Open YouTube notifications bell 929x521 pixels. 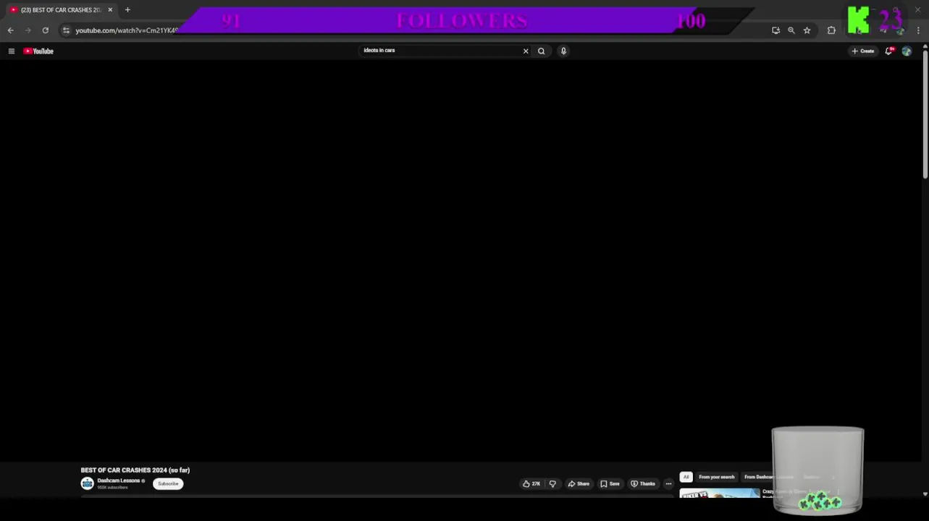coord(888,51)
